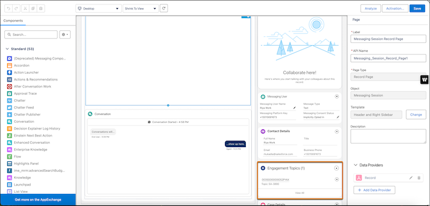This screenshot has height=206, width=430.
Task: Switch to the Components tab
Action: [x=13, y=20]
